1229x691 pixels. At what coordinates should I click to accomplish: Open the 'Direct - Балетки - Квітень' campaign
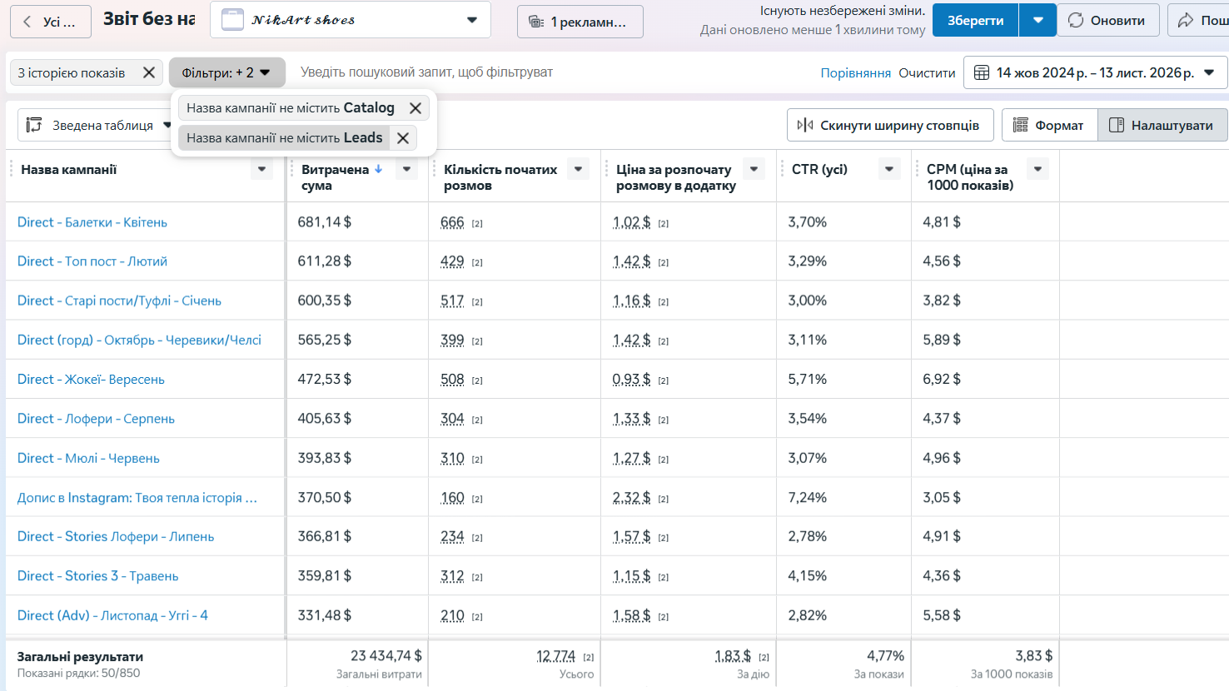[x=92, y=222]
